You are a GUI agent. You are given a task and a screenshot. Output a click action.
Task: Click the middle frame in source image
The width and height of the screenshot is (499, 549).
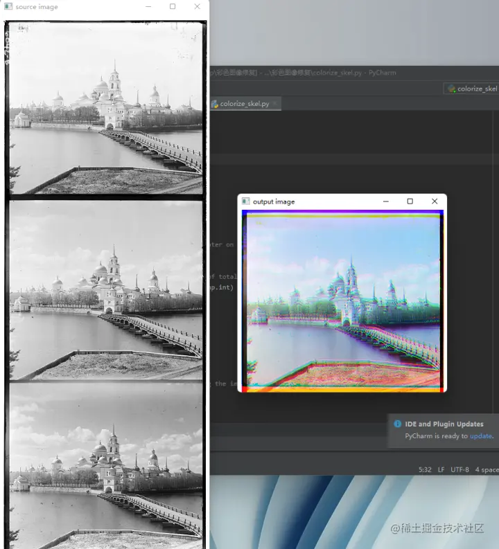click(106, 291)
